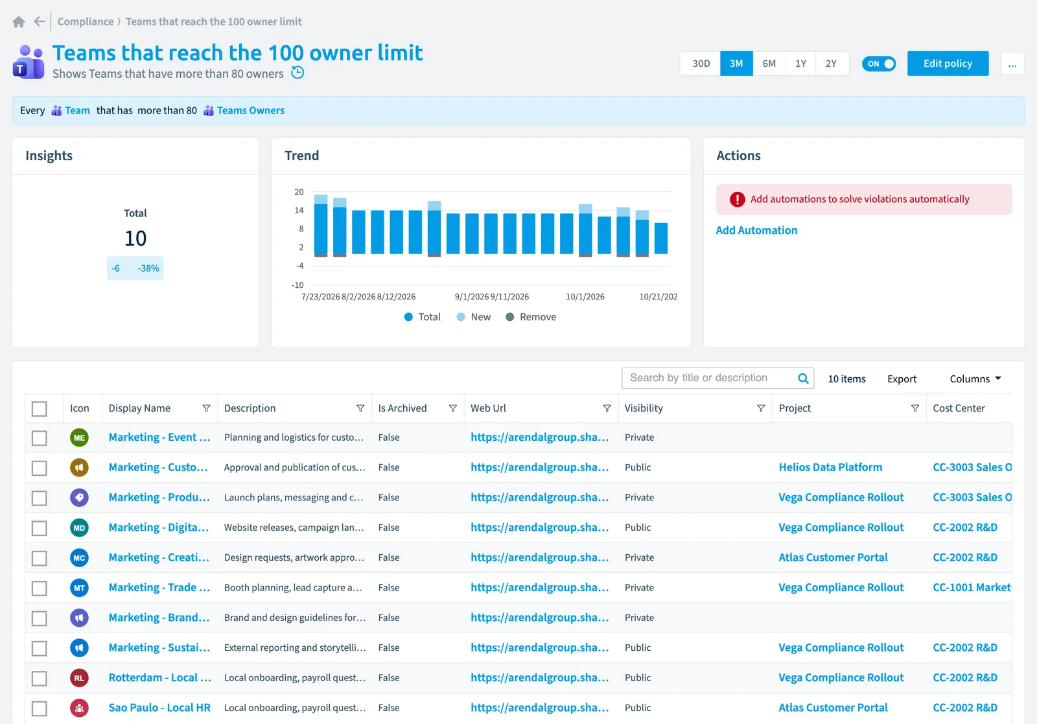Screen dimensions: 1037x724
Task: Tick the select-all header checkbox
Action: (40, 409)
